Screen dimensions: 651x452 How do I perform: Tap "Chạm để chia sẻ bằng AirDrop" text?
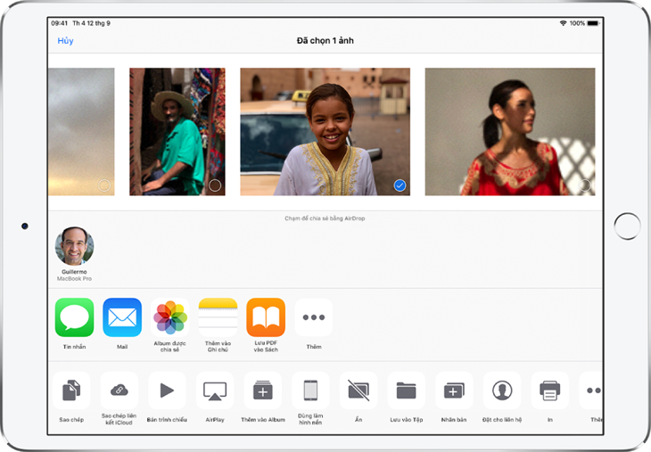coord(325,218)
